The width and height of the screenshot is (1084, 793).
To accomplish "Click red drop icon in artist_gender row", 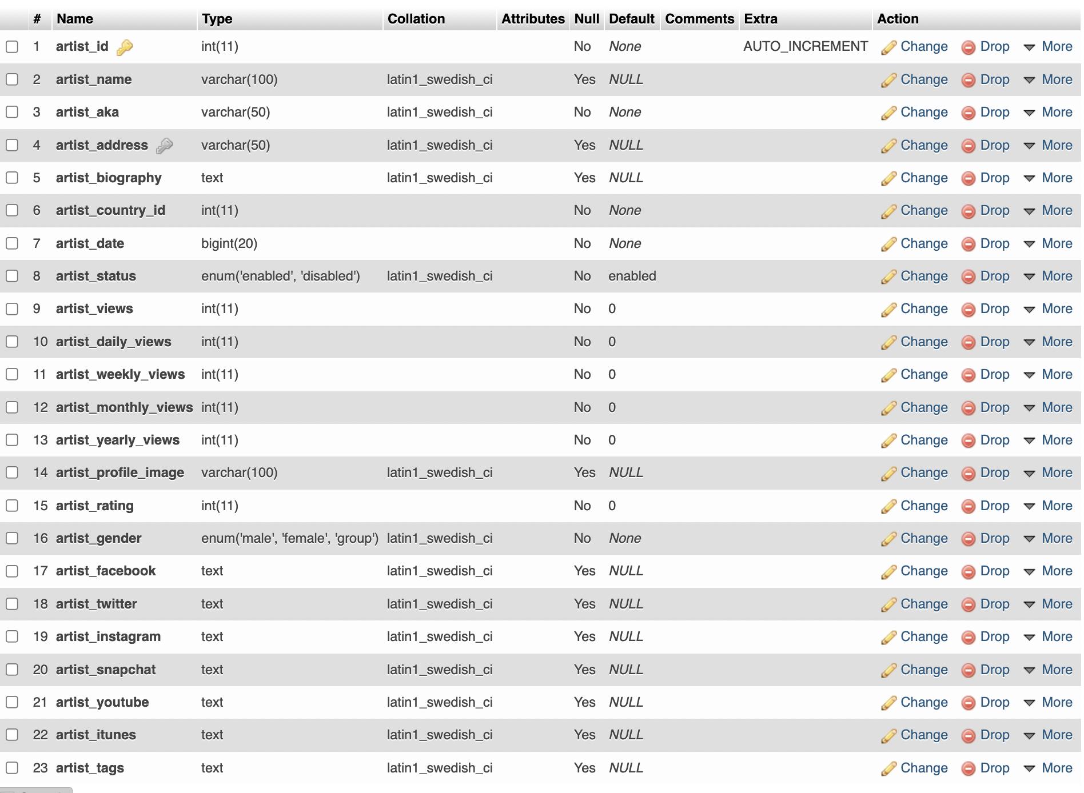I will 968,539.
